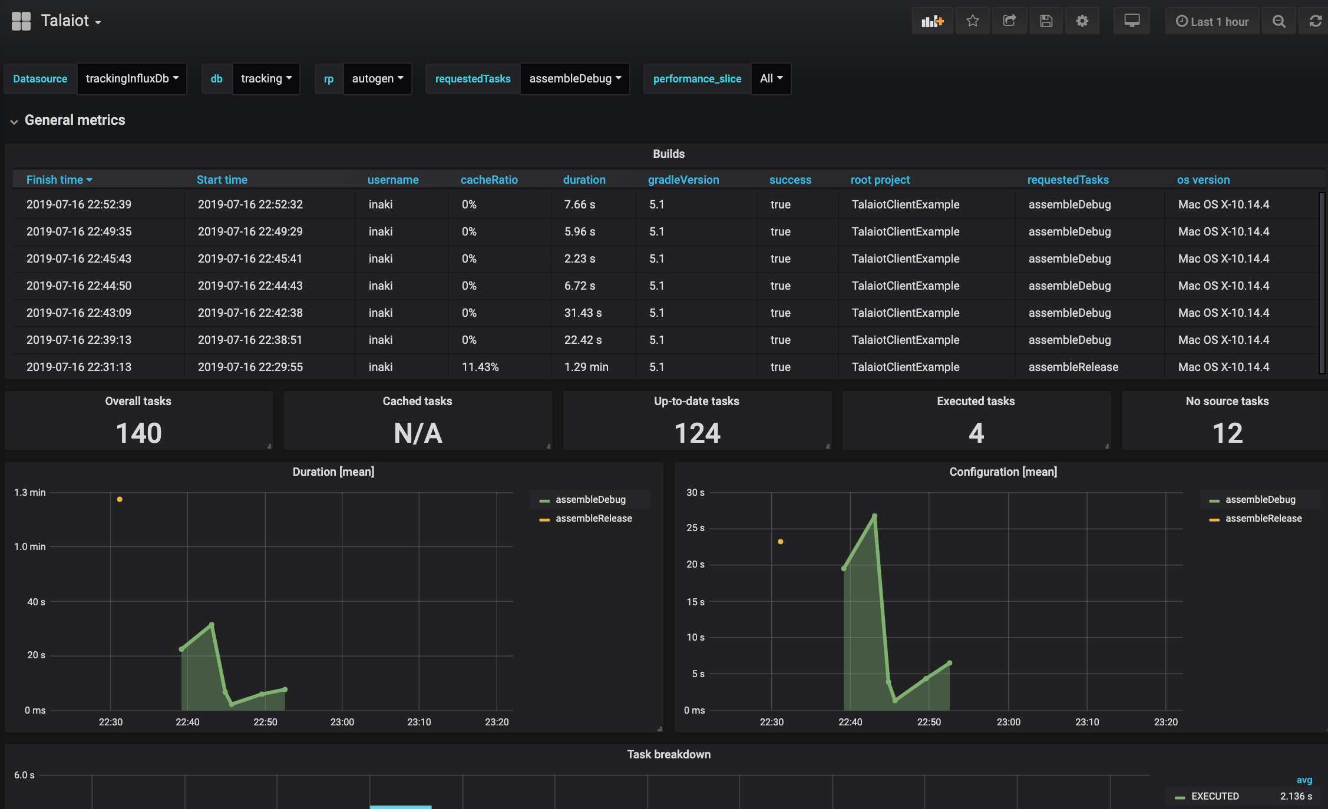
Task: Open Grafana home grid logo
Action: [21, 21]
